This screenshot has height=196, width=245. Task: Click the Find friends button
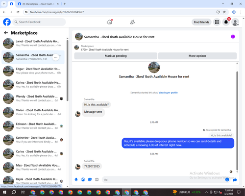tap(201, 22)
